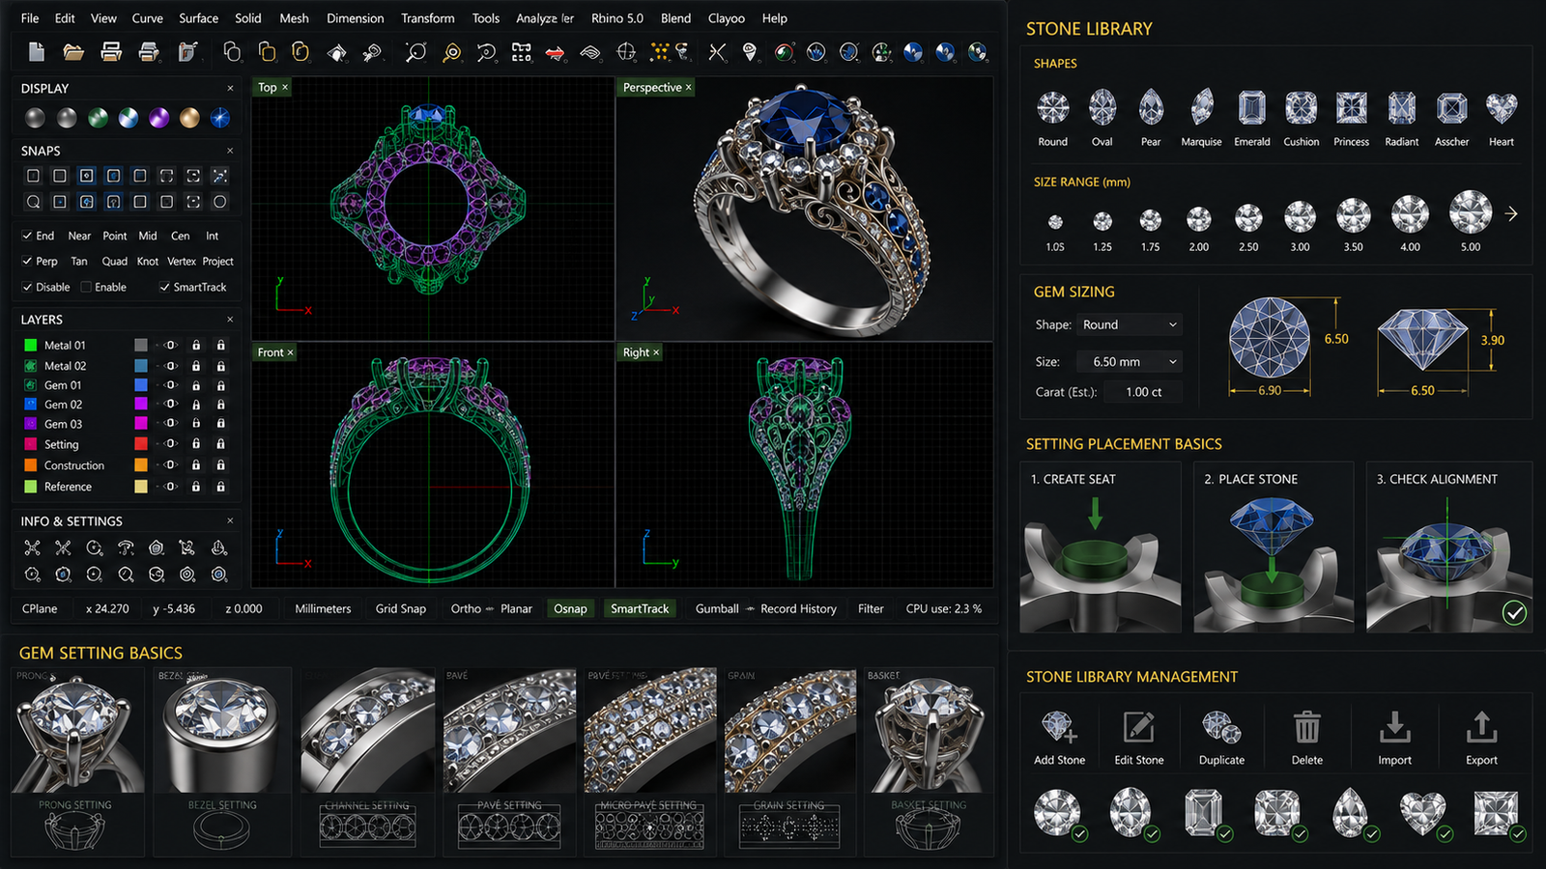This screenshot has width=1546, height=869.
Task: Select the Princess stone shape
Action: 1351,108
